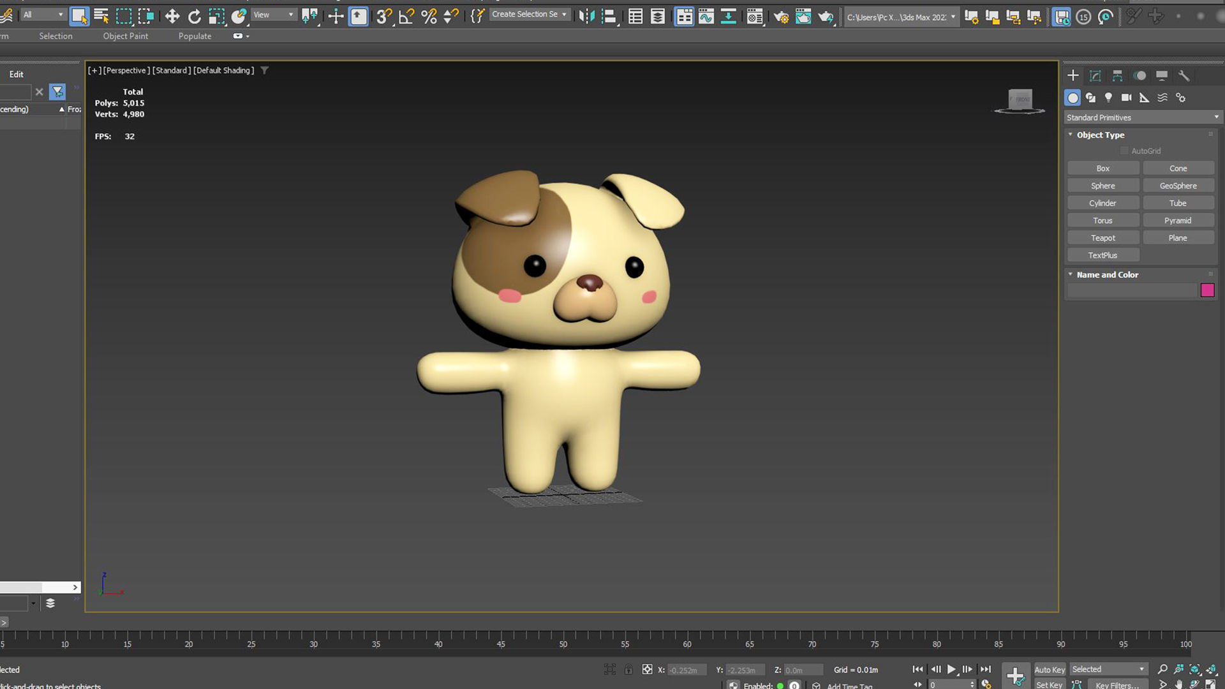Toggle 3D Snaps
The image size is (1225, 689).
tap(384, 16)
